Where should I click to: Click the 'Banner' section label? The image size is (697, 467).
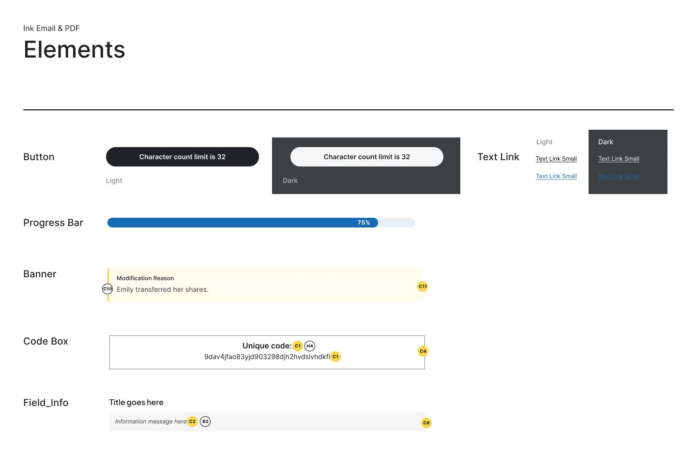tap(40, 274)
